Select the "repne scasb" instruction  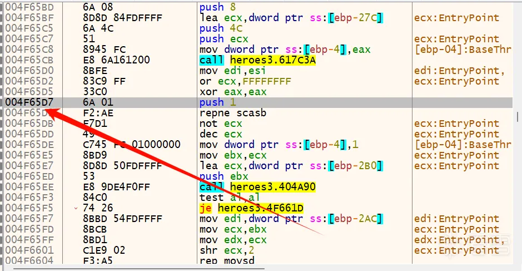tap(233, 113)
